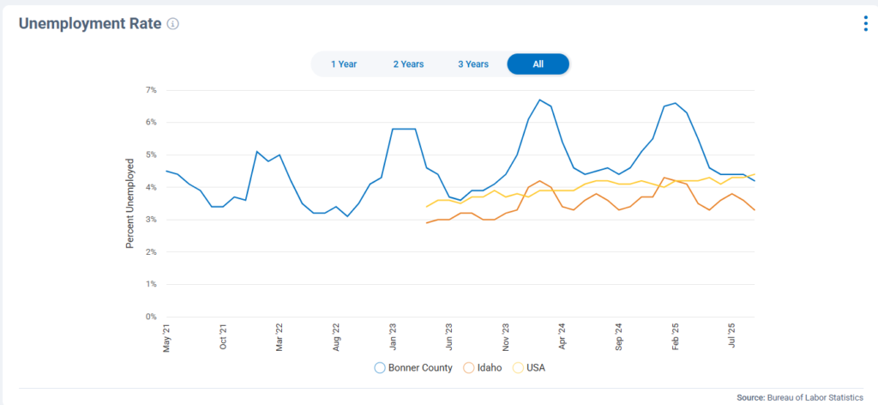This screenshot has height=405, width=878.
Task: Toggle the USA series legend label
Action: tap(535, 368)
